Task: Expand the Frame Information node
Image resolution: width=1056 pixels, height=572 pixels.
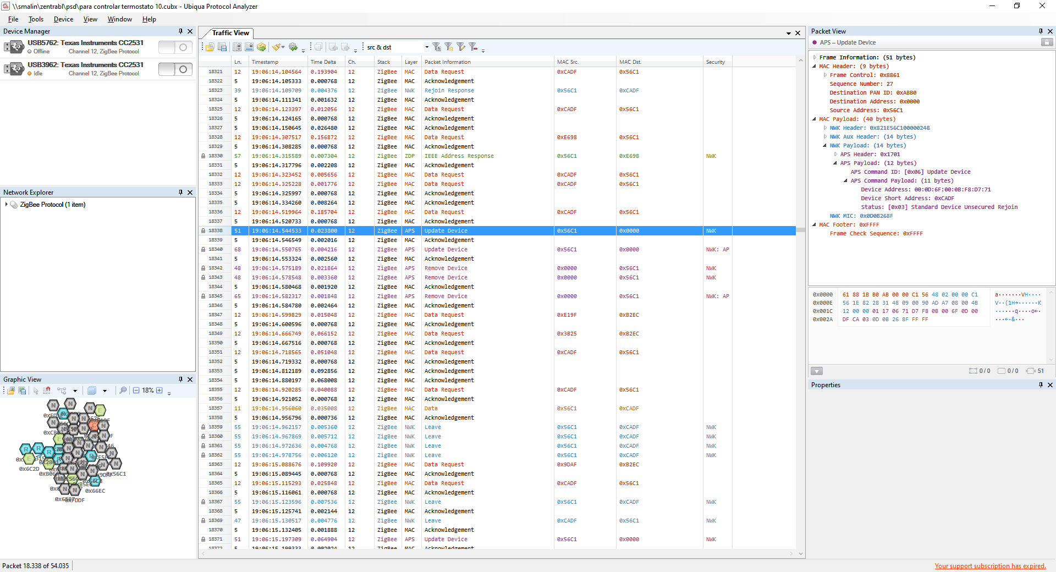Action: pos(815,57)
